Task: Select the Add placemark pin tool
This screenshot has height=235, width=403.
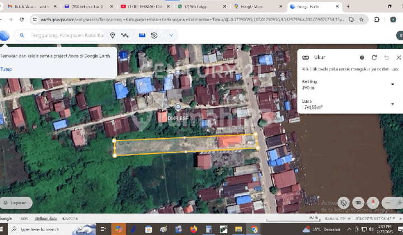Action: (113, 35)
